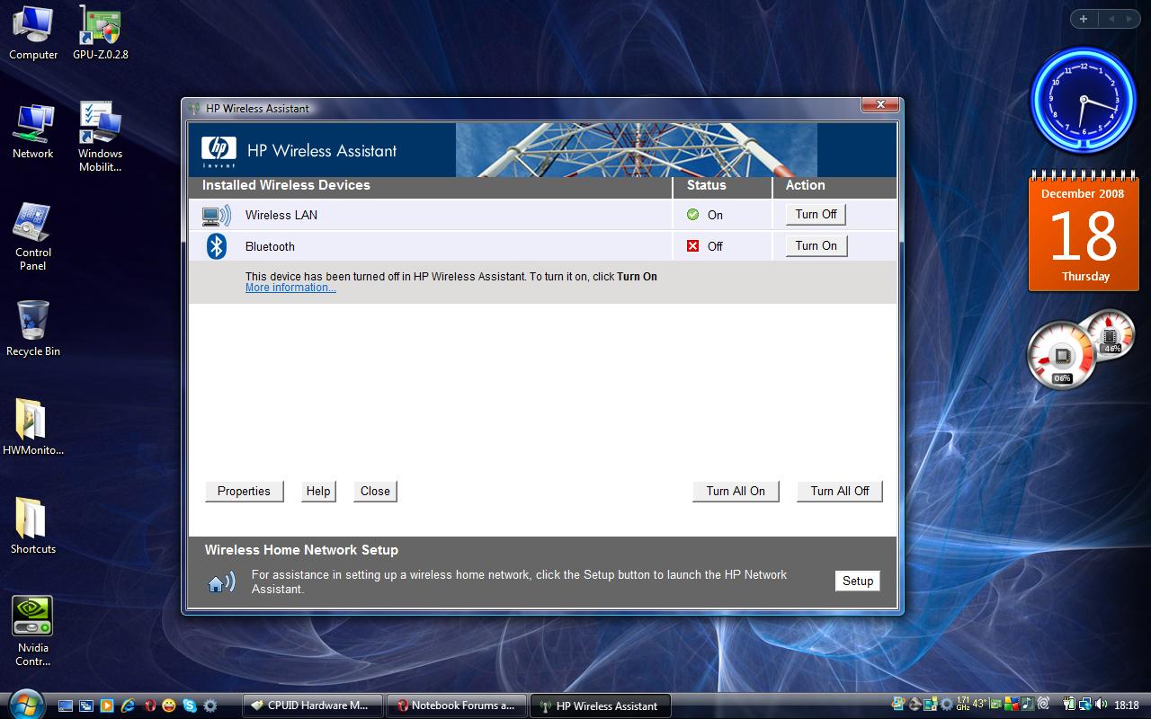Click the green On status indicator
1151x719 pixels.
[x=692, y=215]
